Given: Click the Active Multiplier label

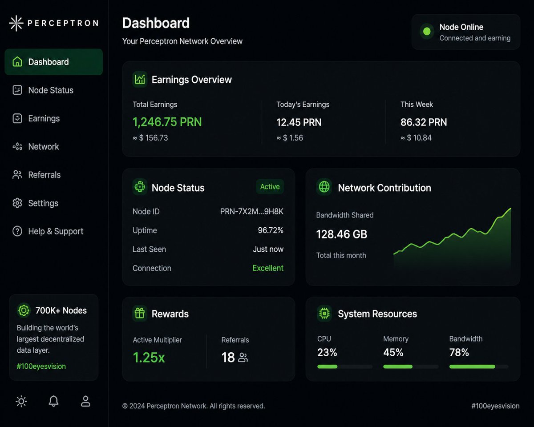Looking at the screenshot, I should pos(158,340).
